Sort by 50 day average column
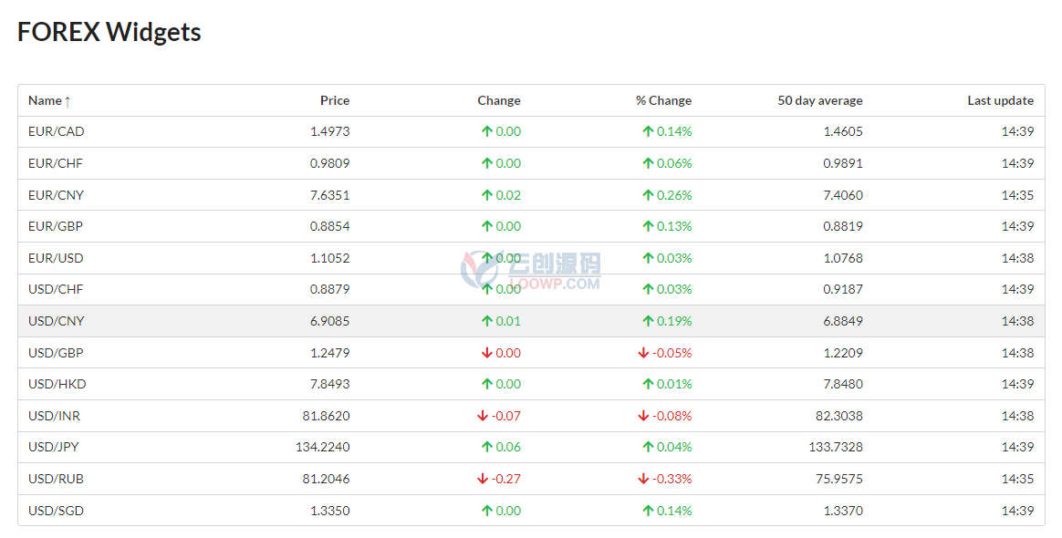Image resolution: width=1062 pixels, height=538 pixels. tap(819, 101)
